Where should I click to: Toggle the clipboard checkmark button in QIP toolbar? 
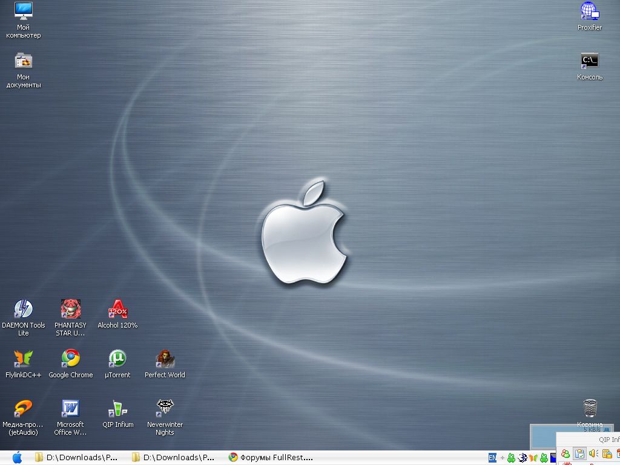click(x=579, y=454)
